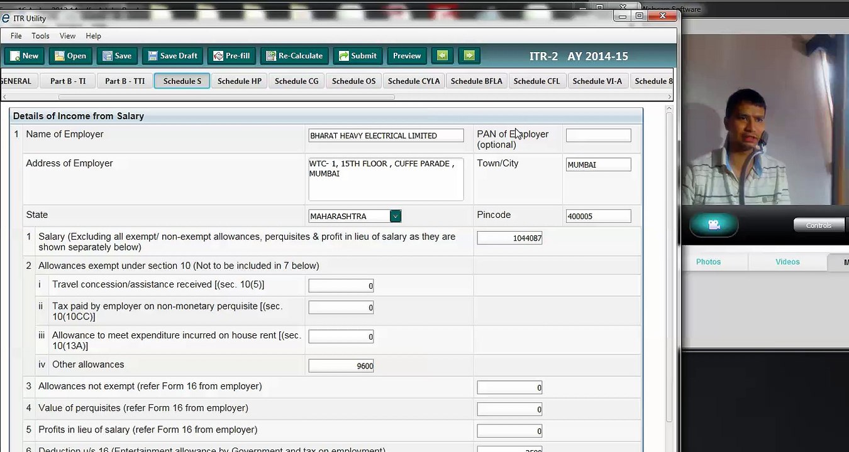Click house rent allowance field
This screenshot has height=452, width=849.
[x=341, y=336]
